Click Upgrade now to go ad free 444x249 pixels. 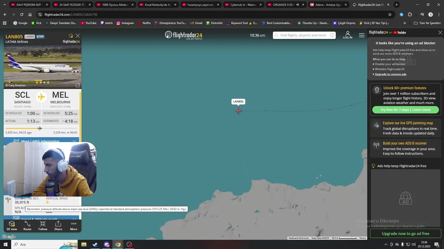tap(405, 233)
